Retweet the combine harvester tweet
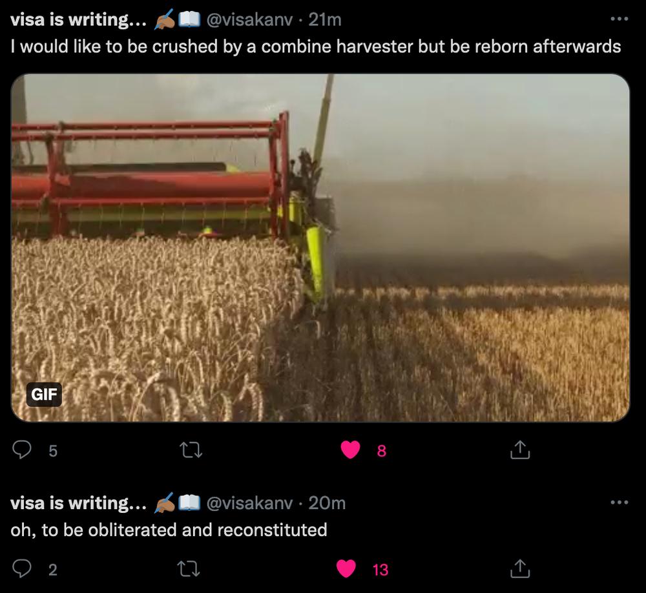Viewport: 646px width, 593px height. tap(191, 450)
